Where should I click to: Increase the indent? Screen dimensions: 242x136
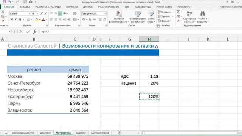pyautogui.click(x=69, y=20)
